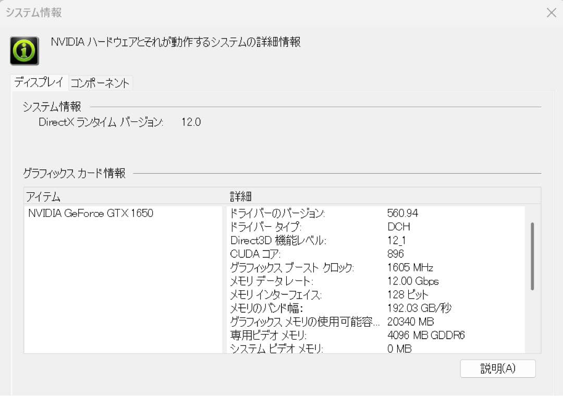Switch to the コンポーネント tab

click(101, 82)
